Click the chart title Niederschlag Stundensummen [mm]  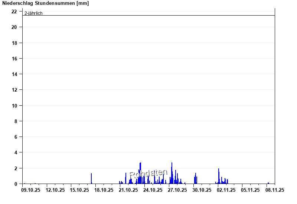45,3
